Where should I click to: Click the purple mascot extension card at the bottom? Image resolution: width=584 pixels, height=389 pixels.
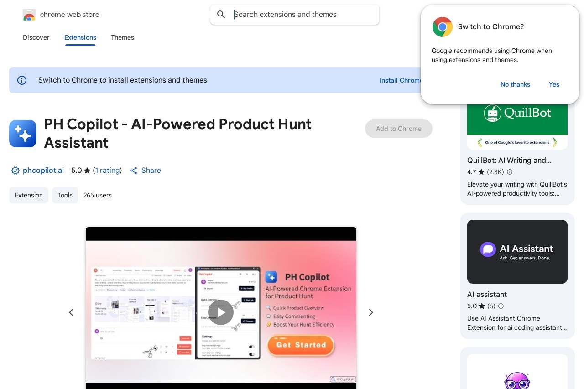(517, 368)
